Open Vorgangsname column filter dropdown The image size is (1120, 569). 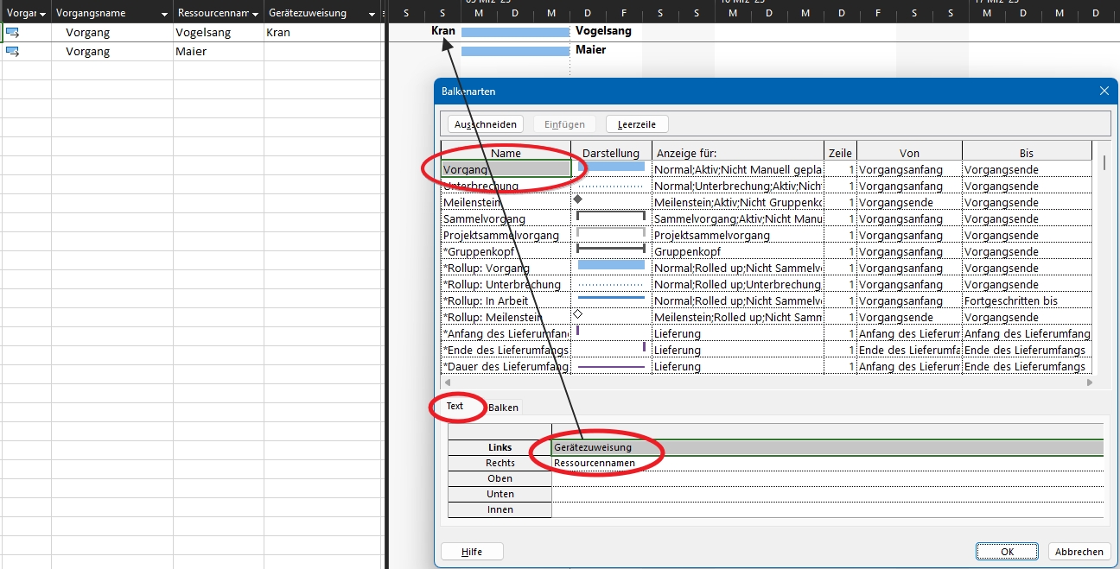point(164,14)
